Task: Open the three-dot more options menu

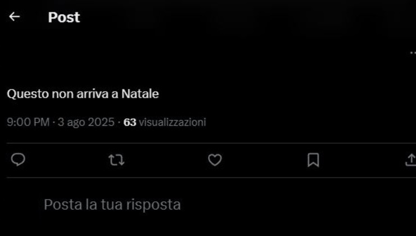Action: point(413,52)
